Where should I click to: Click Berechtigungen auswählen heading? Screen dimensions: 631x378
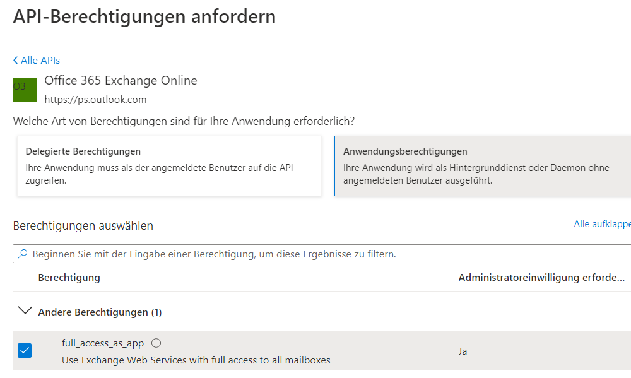83,226
